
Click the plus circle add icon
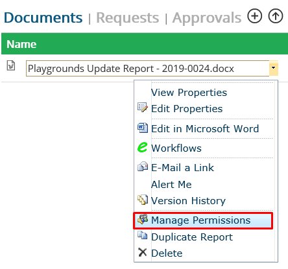(x=255, y=16)
